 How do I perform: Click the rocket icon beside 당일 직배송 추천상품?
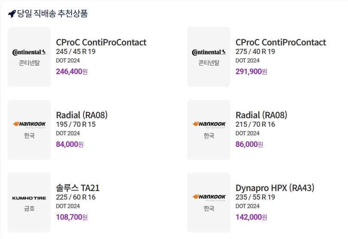[12, 14]
